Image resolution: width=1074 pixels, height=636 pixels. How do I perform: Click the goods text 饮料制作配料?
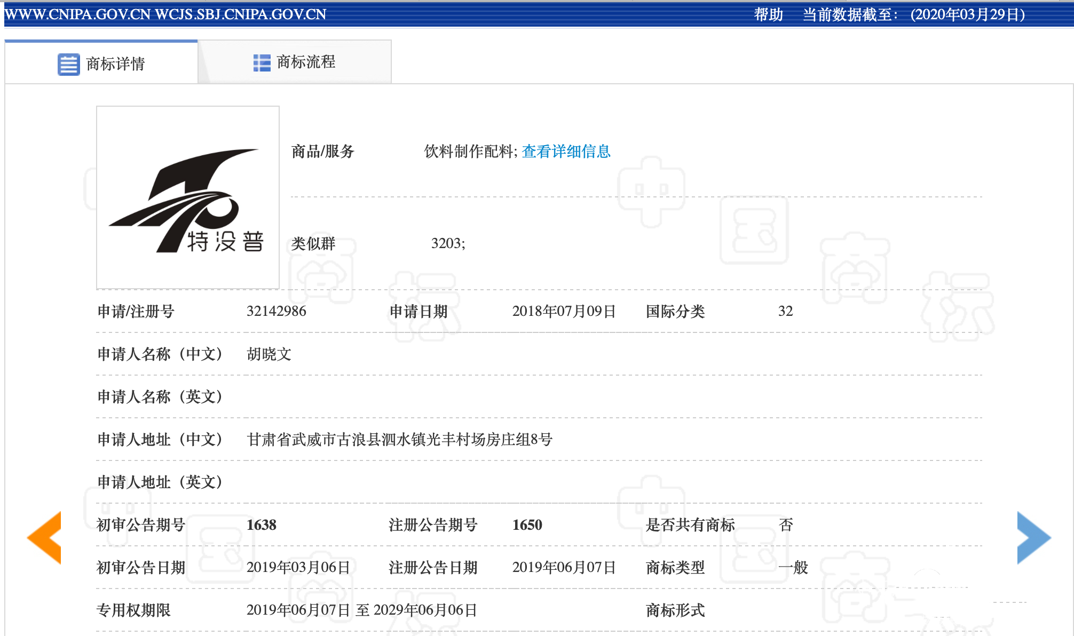[469, 152]
